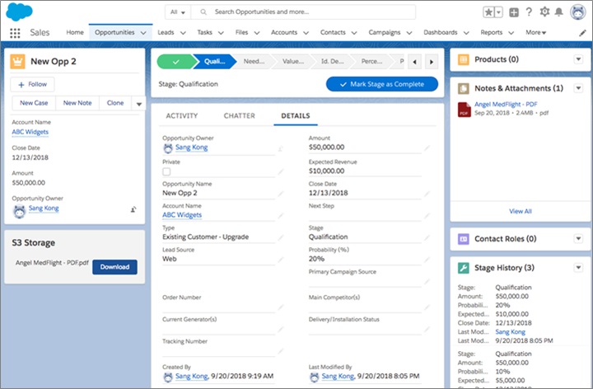Image resolution: width=593 pixels, height=389 pixels.
Task: Expand the Contacts tab chevron
Action: tap(354, 33)
